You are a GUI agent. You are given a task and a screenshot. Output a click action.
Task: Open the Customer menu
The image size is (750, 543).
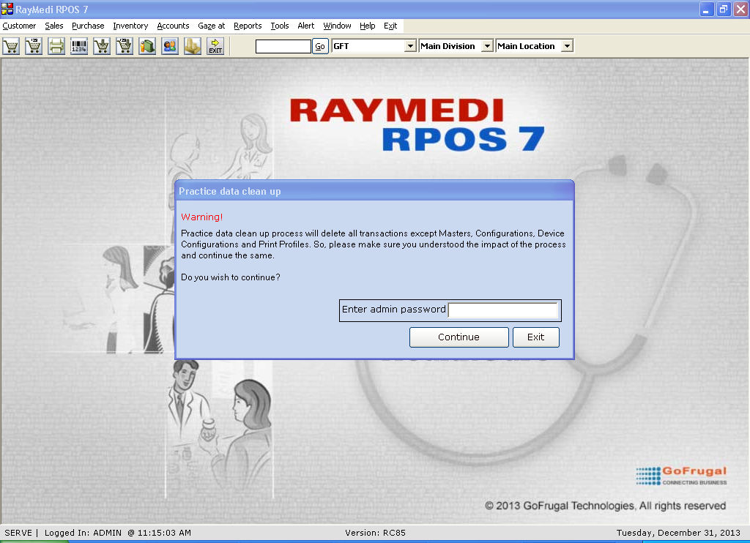(x=19, y=26)
